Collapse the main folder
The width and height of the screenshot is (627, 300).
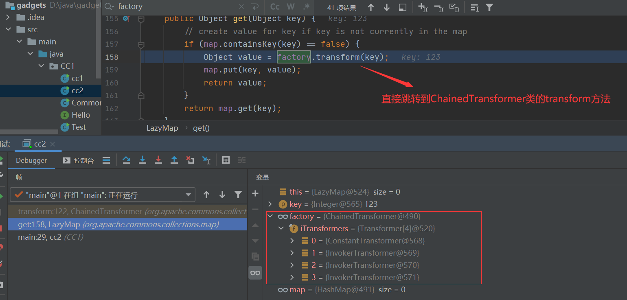(19, 42)
